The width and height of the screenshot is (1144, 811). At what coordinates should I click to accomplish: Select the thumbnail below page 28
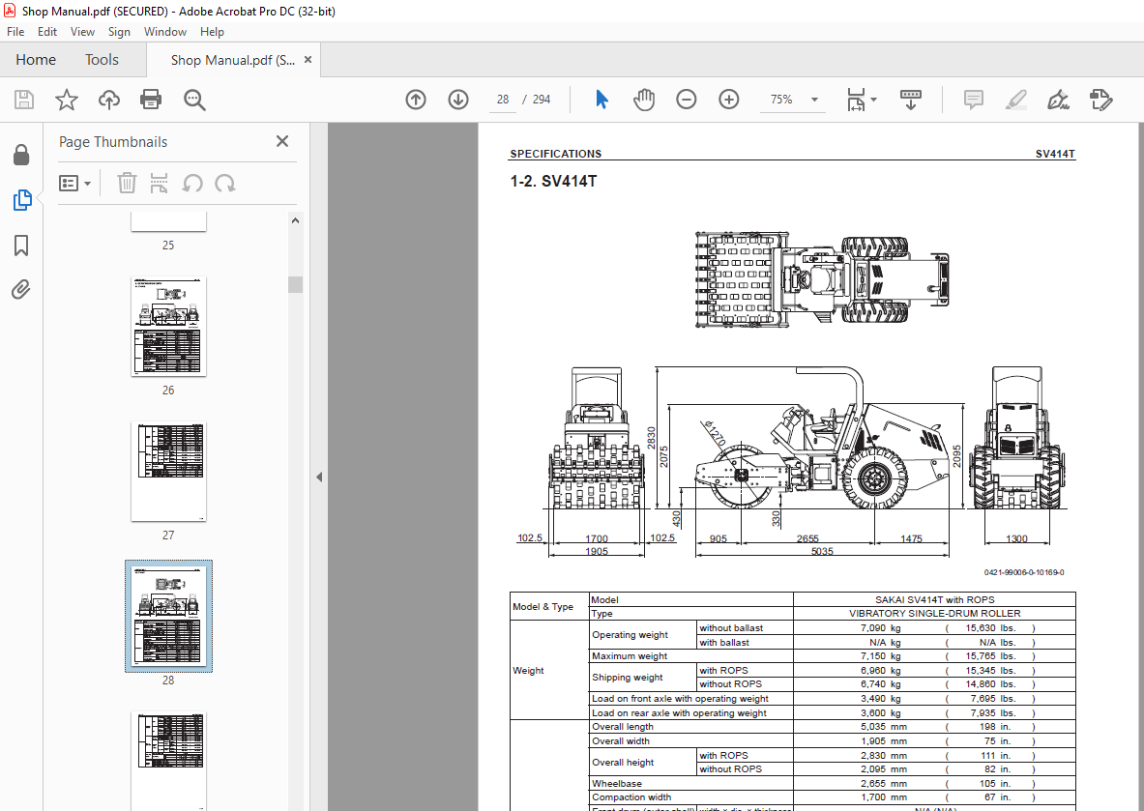(x=168, y=761)
